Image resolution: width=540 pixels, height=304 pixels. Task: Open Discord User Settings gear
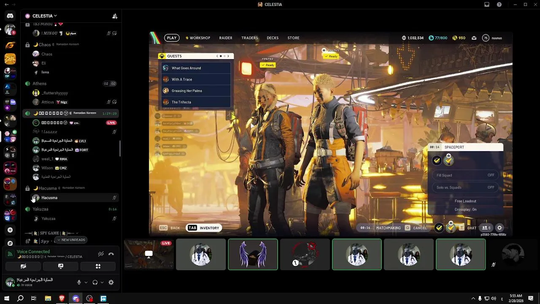tap(111, 282)
